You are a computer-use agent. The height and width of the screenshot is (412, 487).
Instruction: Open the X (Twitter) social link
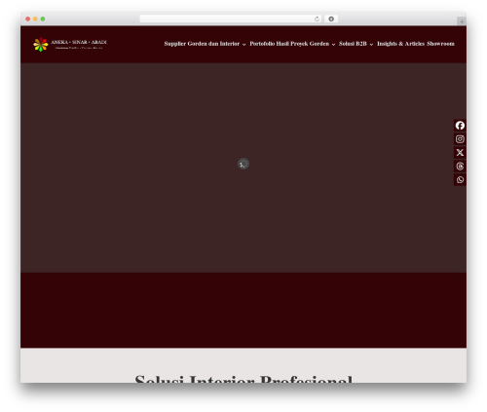460,153
